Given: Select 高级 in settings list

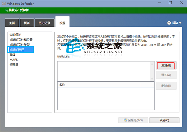Looking at the screenshot, I should tap(12, 55).
